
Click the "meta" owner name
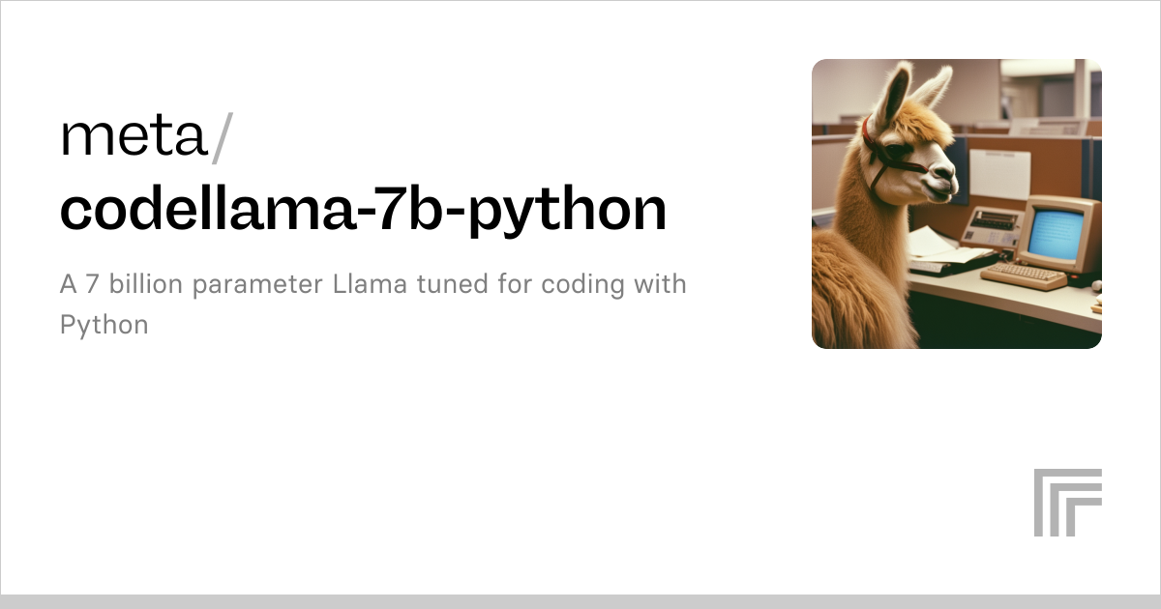click(134, 136)
